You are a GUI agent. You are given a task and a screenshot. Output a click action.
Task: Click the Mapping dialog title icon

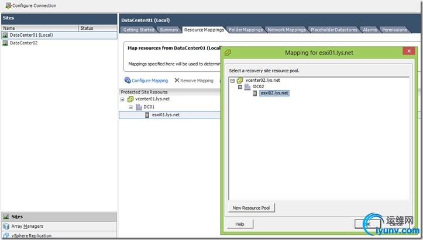(228, 53)
